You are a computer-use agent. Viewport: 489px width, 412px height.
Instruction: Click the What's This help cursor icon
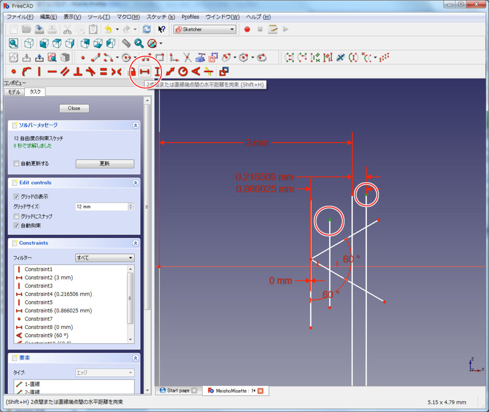(161, 29)
